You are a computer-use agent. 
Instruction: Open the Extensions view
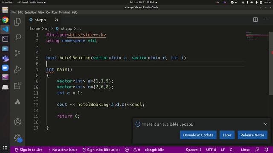[x=17, y=85]
